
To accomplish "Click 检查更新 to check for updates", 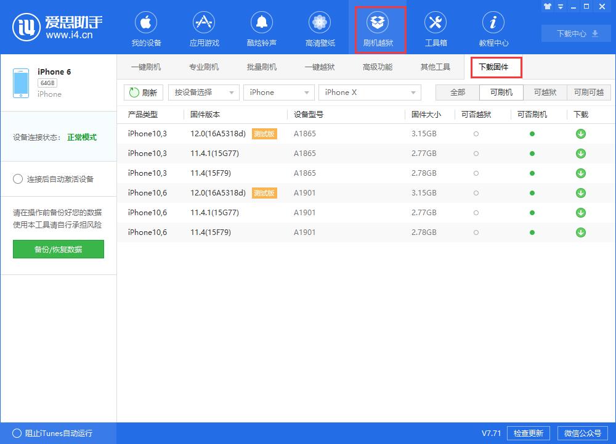I will [x=528, y=433].
